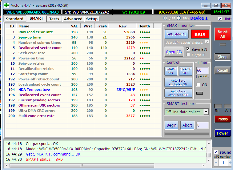Click the Passp button

[223, 119]
